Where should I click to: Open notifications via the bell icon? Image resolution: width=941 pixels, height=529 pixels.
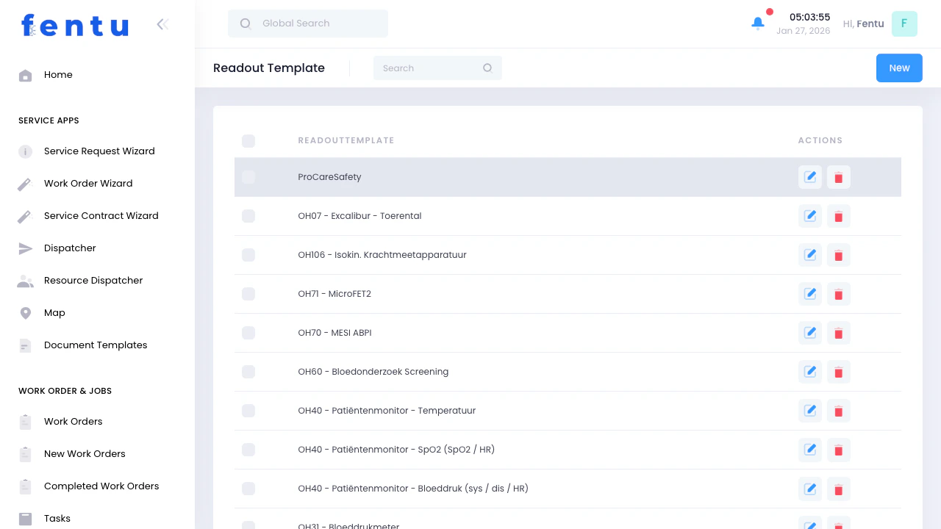(x=757, y=24)
